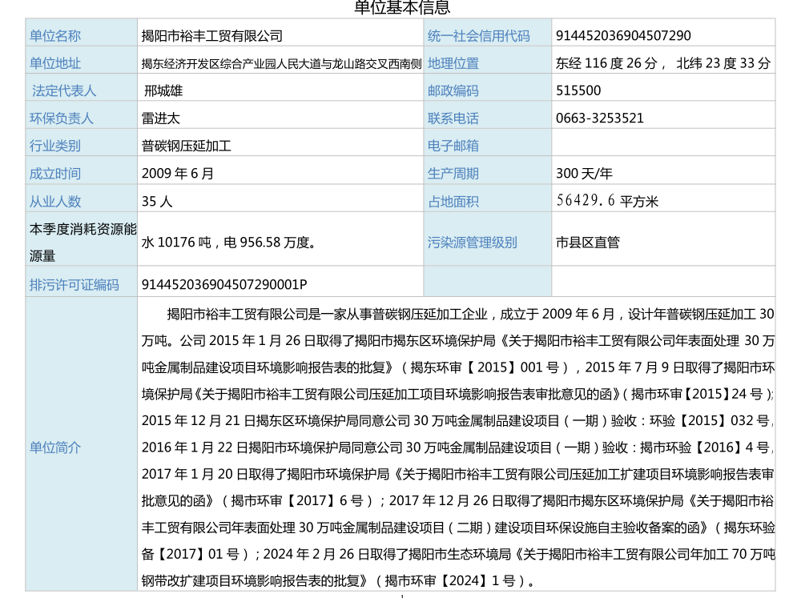The width and height of the screenshot is (801, 598).
Task: Click the 环保负责人 label
Action: (x=62, y=118)
